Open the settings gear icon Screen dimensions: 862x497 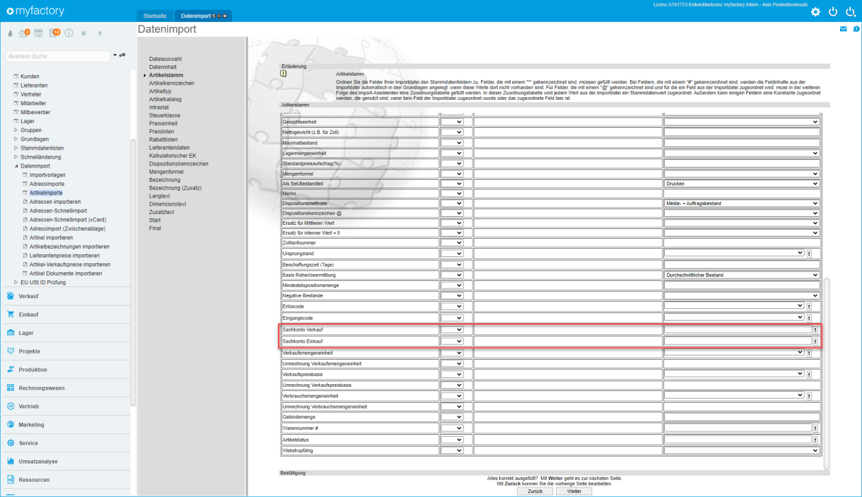[x=815, y=12]
